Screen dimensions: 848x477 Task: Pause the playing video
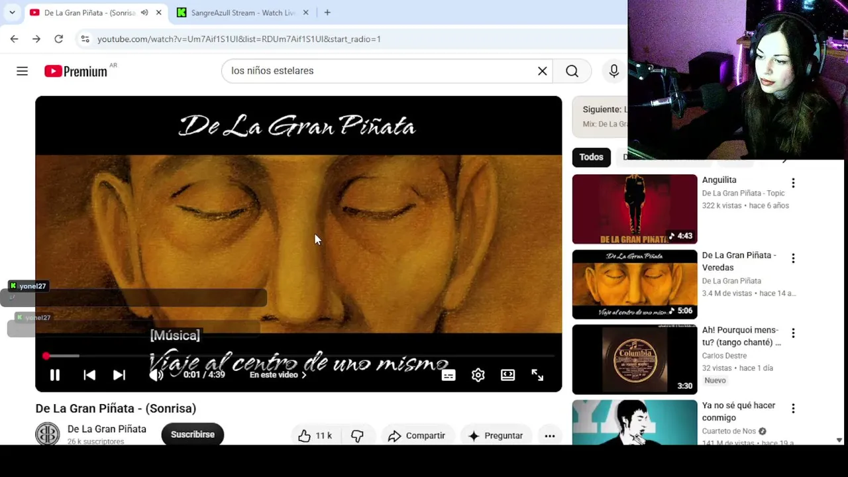tap(55, 375)
